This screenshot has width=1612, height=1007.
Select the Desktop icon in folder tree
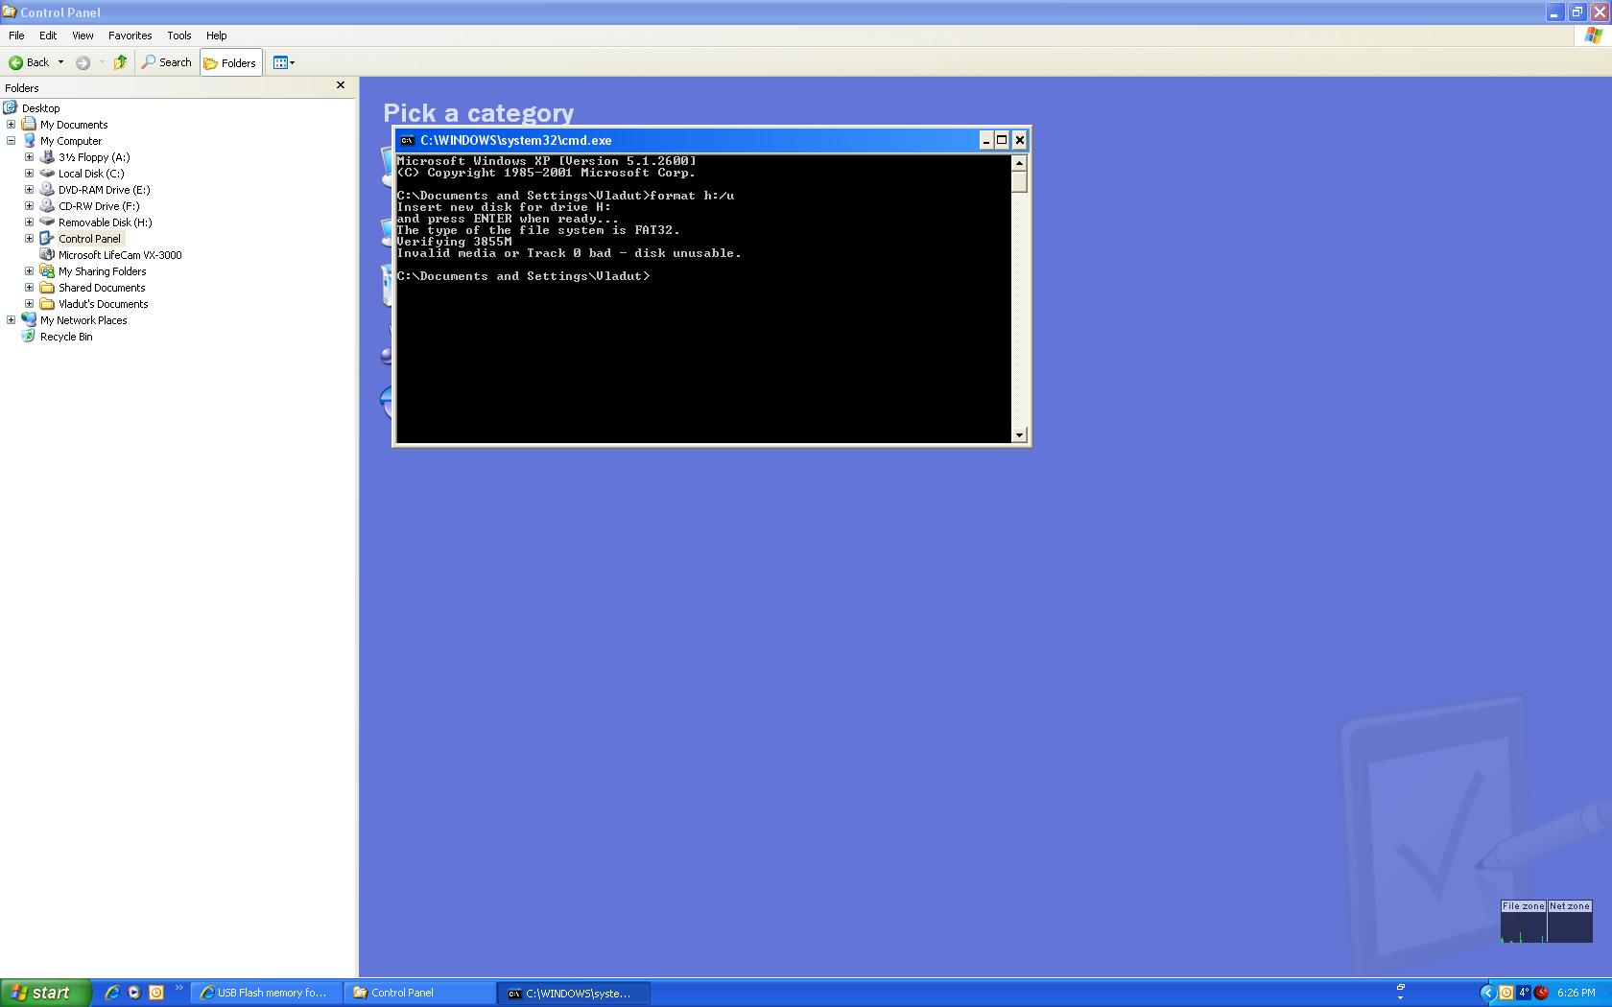pyautogui.click(x=11, y=107)
